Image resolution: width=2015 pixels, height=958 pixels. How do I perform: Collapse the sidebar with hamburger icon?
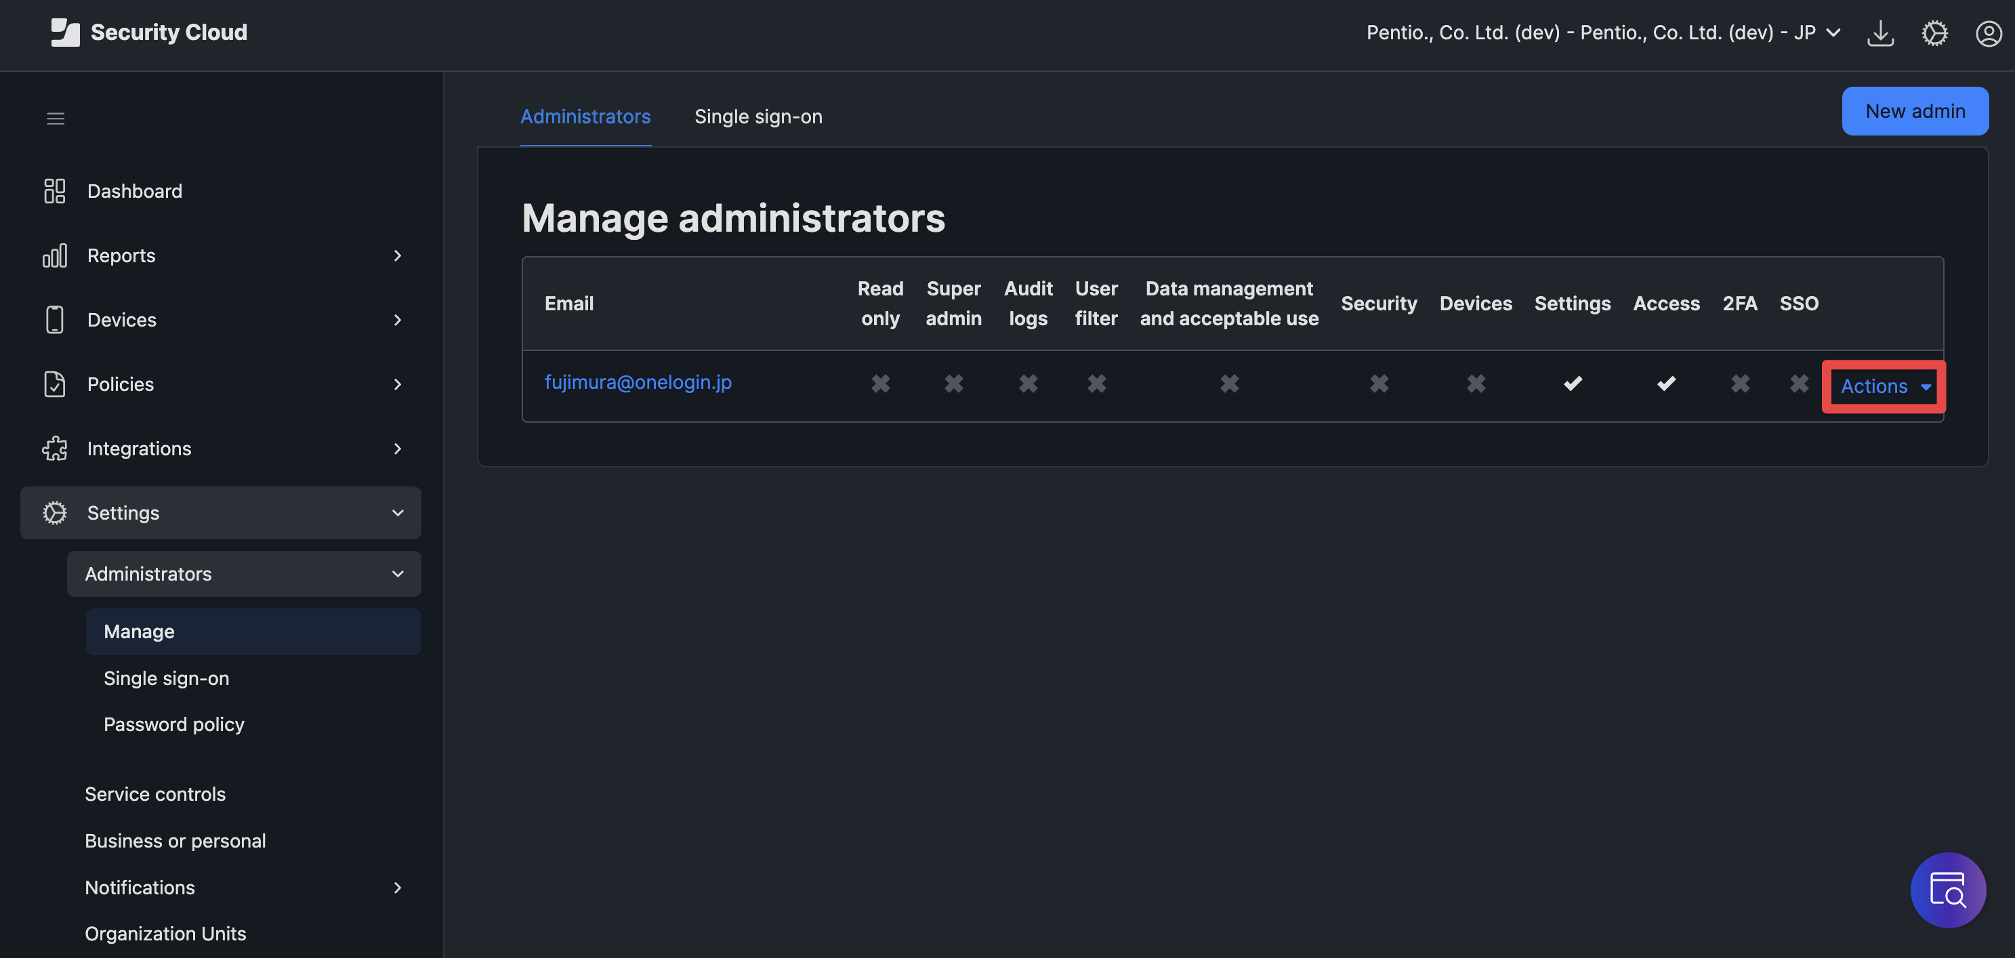56,118
